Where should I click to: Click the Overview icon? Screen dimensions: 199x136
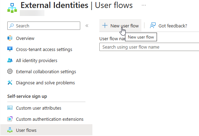pos(10,38)
